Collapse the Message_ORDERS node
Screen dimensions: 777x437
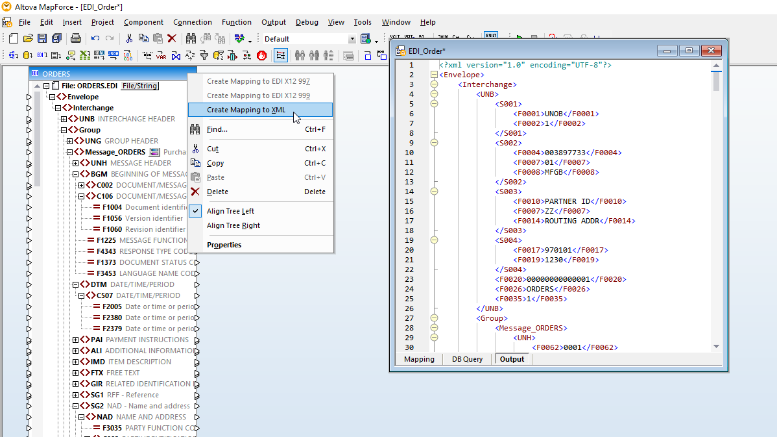tap(70, 152)
